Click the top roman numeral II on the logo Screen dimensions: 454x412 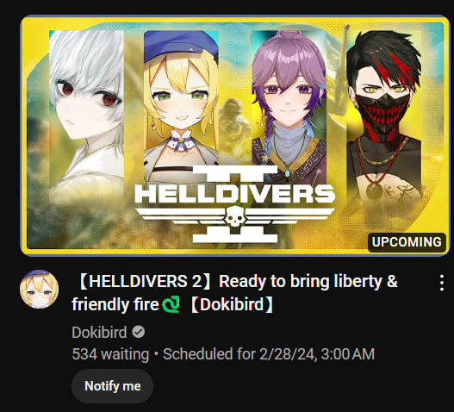click(x=235, y=172)
